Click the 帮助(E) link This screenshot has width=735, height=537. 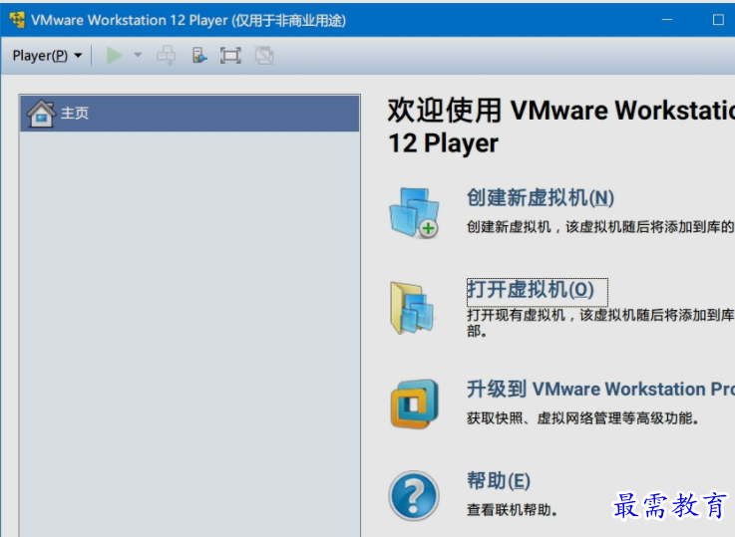[x=499, y=481]
